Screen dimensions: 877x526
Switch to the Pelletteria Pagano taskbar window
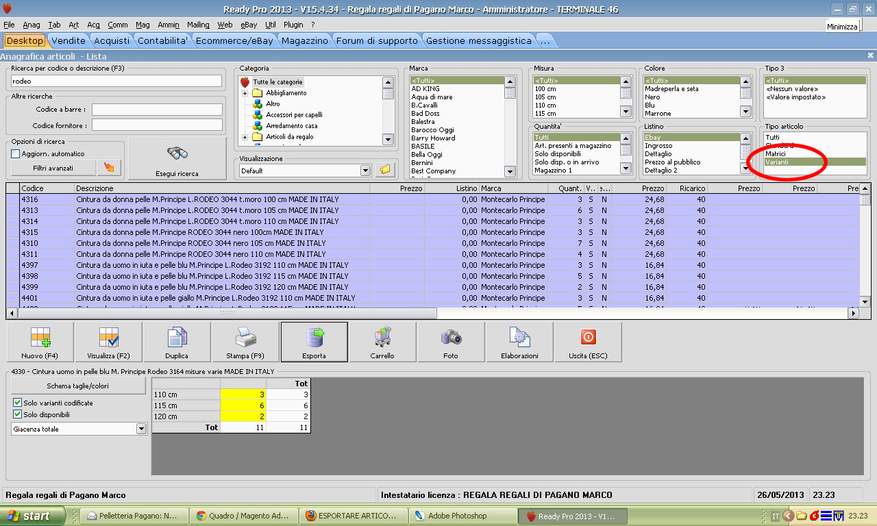pos(132,516)
